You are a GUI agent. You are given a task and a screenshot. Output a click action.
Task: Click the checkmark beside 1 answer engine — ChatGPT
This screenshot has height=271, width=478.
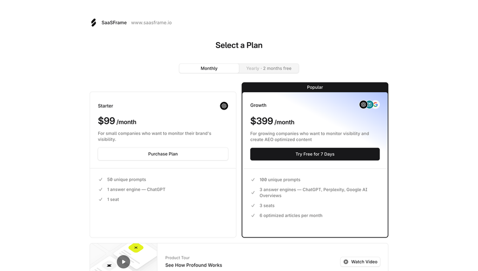(x=100, y=189)
